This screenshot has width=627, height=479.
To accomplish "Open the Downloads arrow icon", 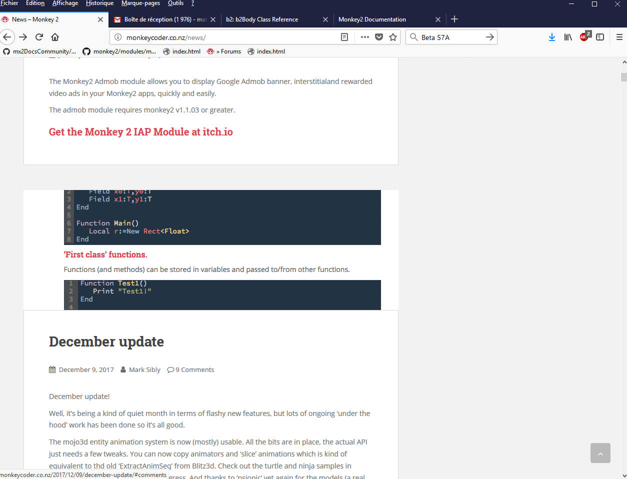I will click(551, 37).
